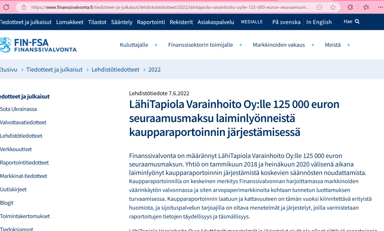
Task: Open Verkkouutiset sidebar link
Action: 16,149
